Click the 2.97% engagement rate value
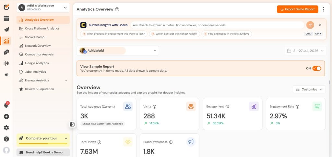Screen dimensions: 332x157 (278, 116)
